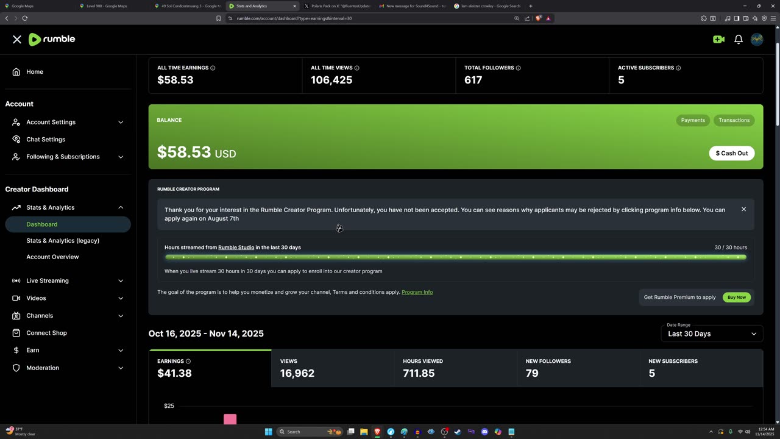Click the browser back arrow

(7, 18)
